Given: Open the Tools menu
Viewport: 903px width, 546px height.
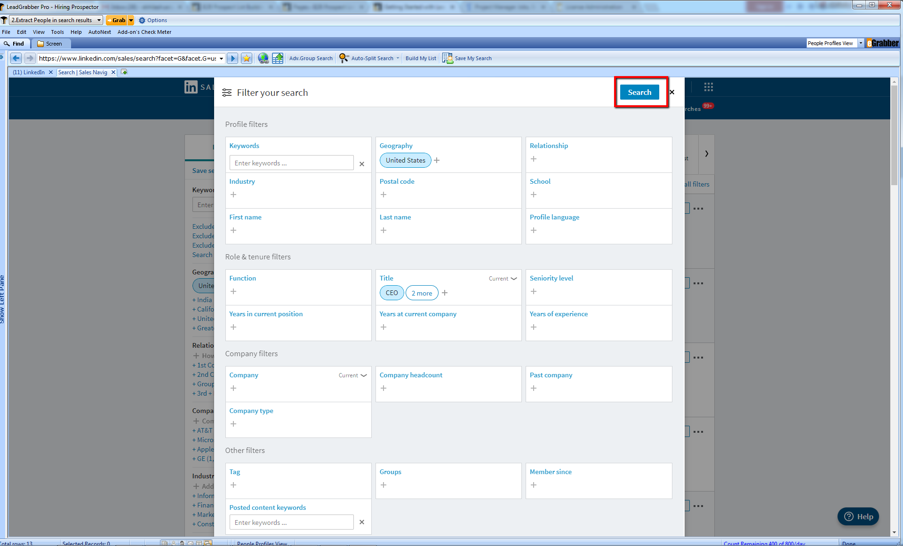Looking at the screenshot, I should click(57, 32).
